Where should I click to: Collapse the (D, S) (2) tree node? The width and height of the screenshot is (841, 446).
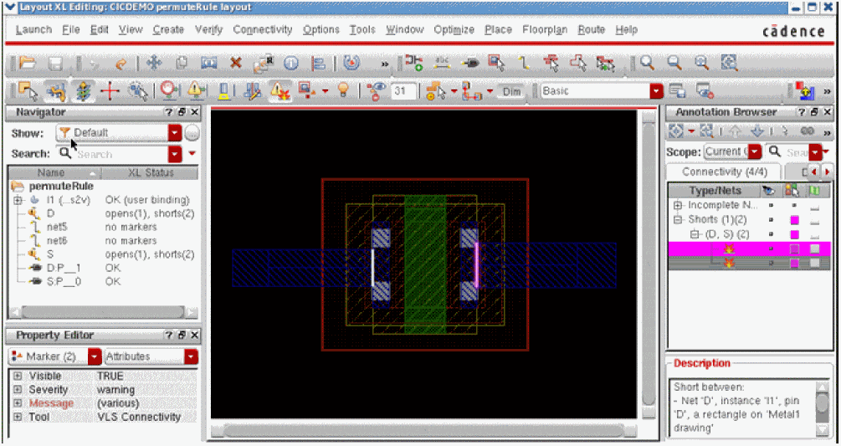pos(695,234)
